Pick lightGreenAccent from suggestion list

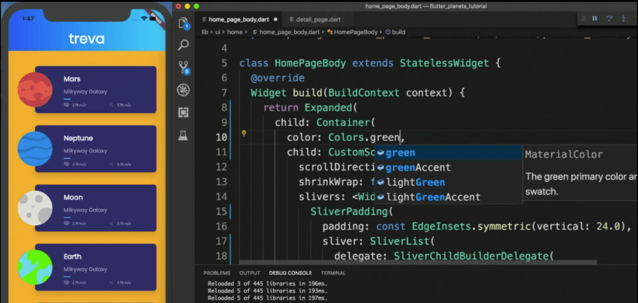pyautogui.click(x=433, y=197)
